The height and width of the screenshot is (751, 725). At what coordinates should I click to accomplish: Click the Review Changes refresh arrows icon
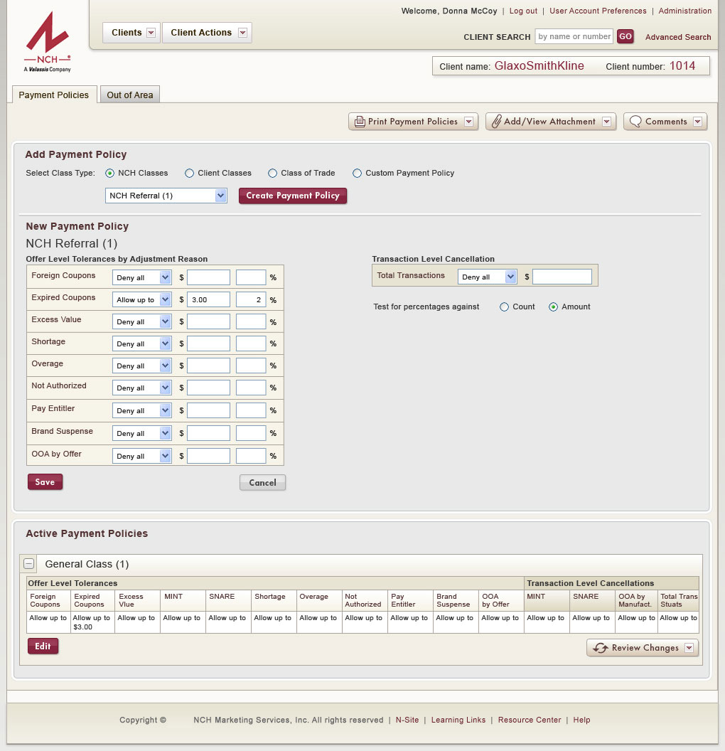tap(601, 648)
